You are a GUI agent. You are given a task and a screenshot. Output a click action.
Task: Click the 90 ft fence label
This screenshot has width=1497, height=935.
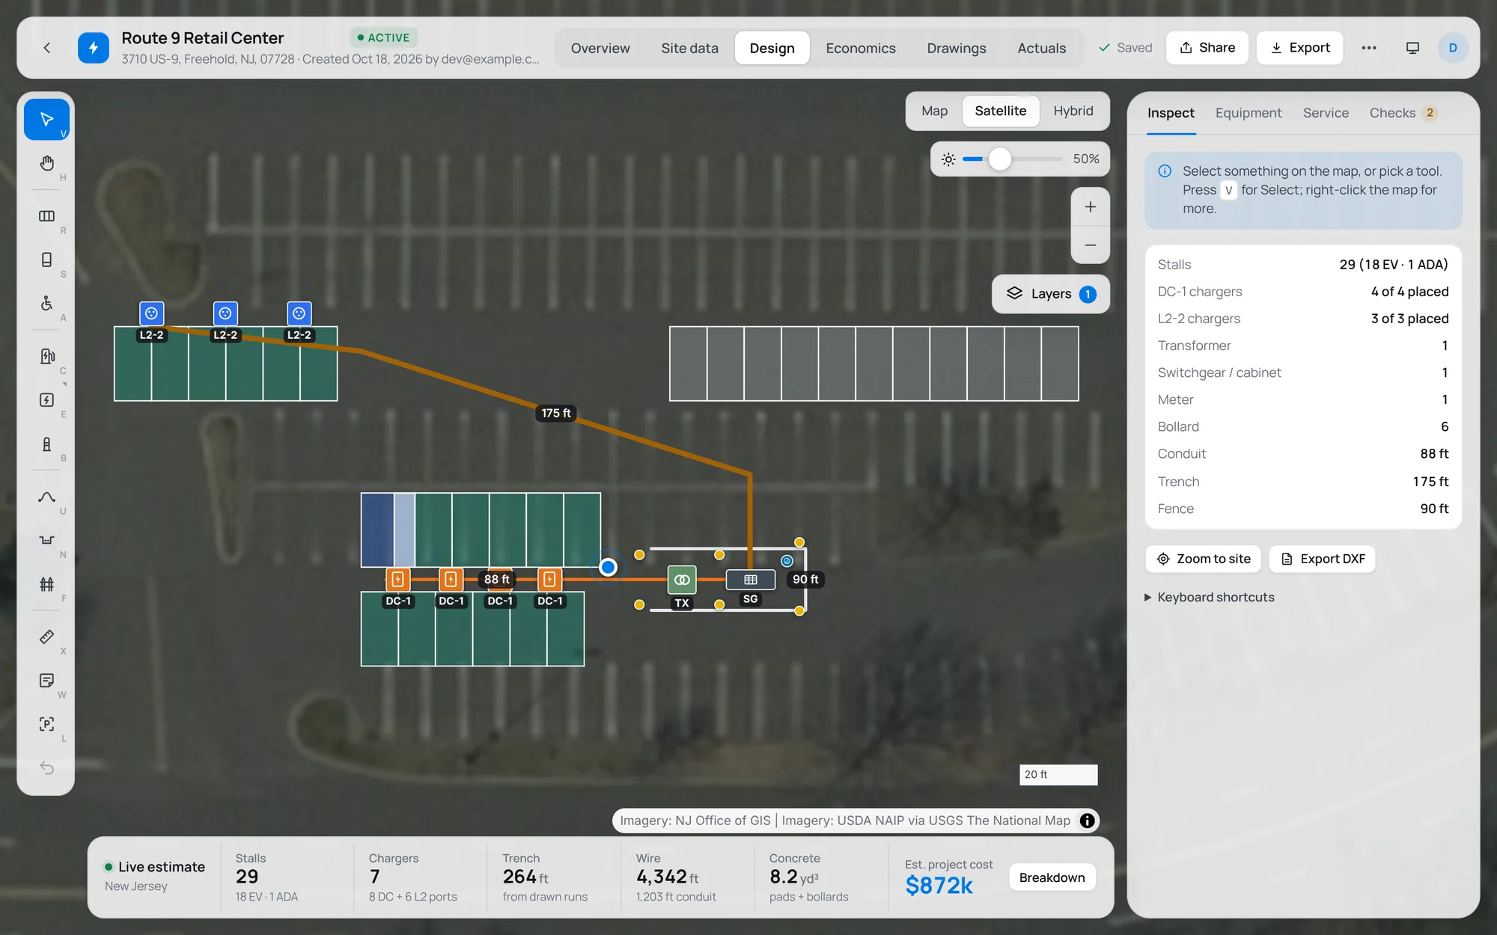click(805, 579)
